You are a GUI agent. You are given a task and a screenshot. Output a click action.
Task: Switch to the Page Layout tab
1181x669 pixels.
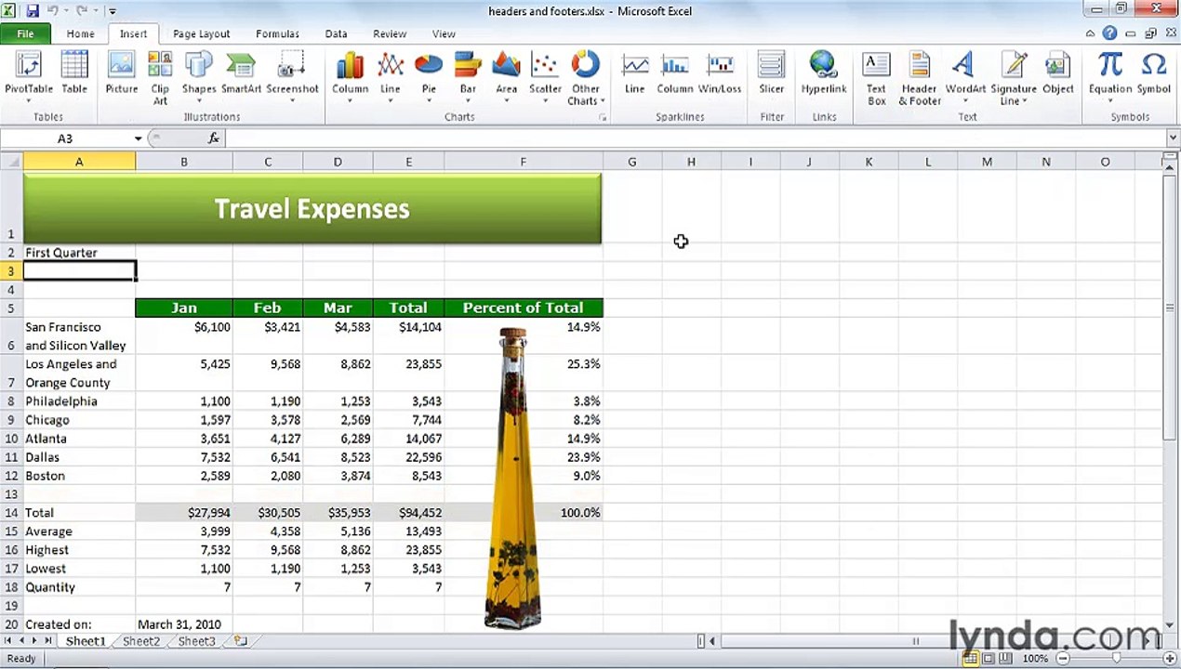pyautogui.click(x=201, y=33)
